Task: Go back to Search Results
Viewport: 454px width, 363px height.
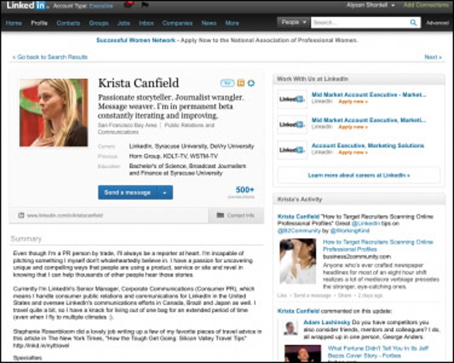Action: tap(50, 56)
